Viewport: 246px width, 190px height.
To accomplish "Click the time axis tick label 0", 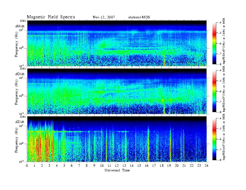I will click(27, 165).
